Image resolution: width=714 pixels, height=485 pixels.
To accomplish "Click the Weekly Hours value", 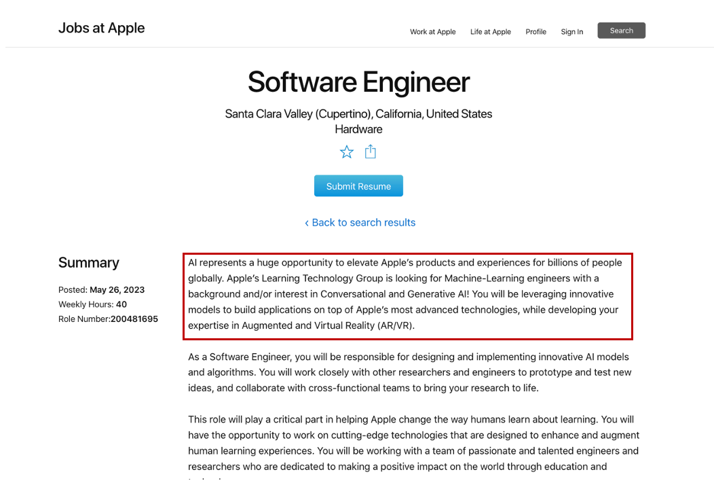I will click(x=121, y=304).
